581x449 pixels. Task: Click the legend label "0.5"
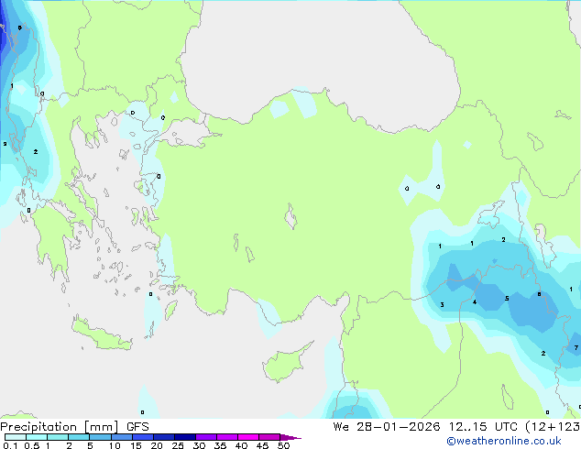click(x=32, y=445)
